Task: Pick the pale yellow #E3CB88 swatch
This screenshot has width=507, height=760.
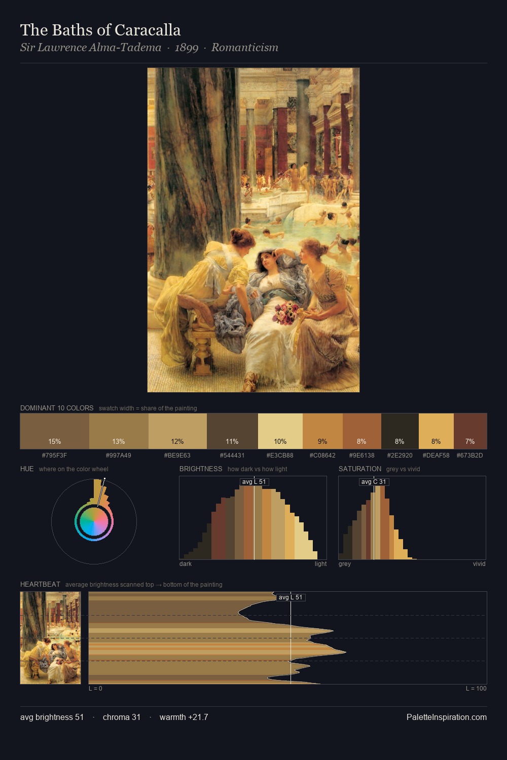Action: coord(280,431)
